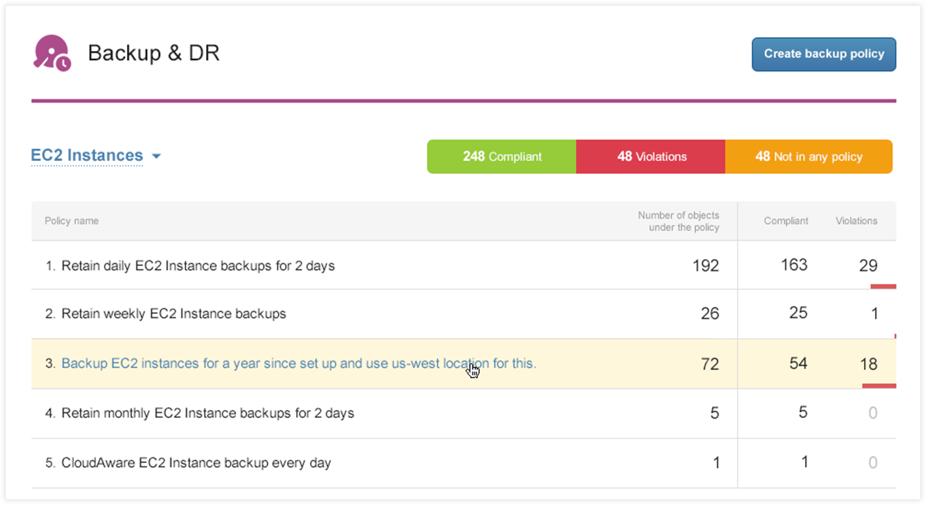
Task: Click the 163 compliant count in first row
Action: tap(794, 265)
